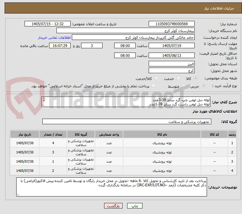This screenshot has width=242, height=214.
Task: Click the price validity hour 08:00
Action: click(x=125, y=55)
